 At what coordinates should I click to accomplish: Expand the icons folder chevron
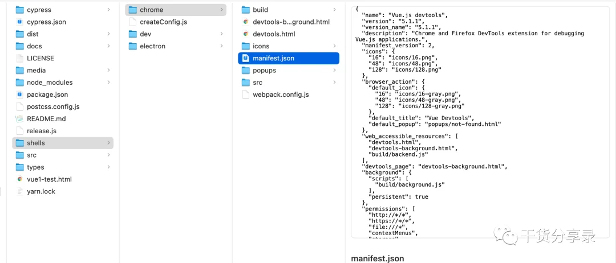point(334,46)
